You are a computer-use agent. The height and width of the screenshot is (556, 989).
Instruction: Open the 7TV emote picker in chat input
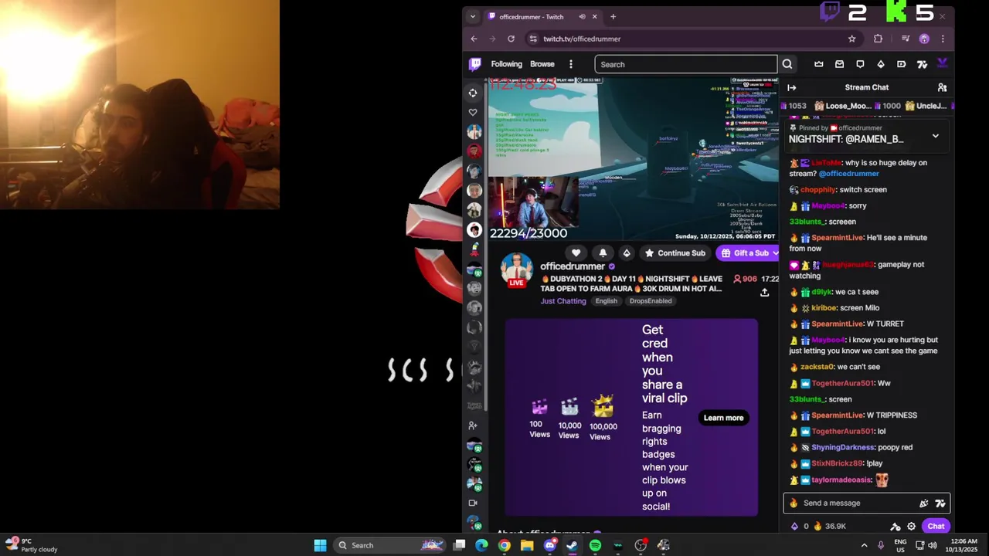pos(940,503)
